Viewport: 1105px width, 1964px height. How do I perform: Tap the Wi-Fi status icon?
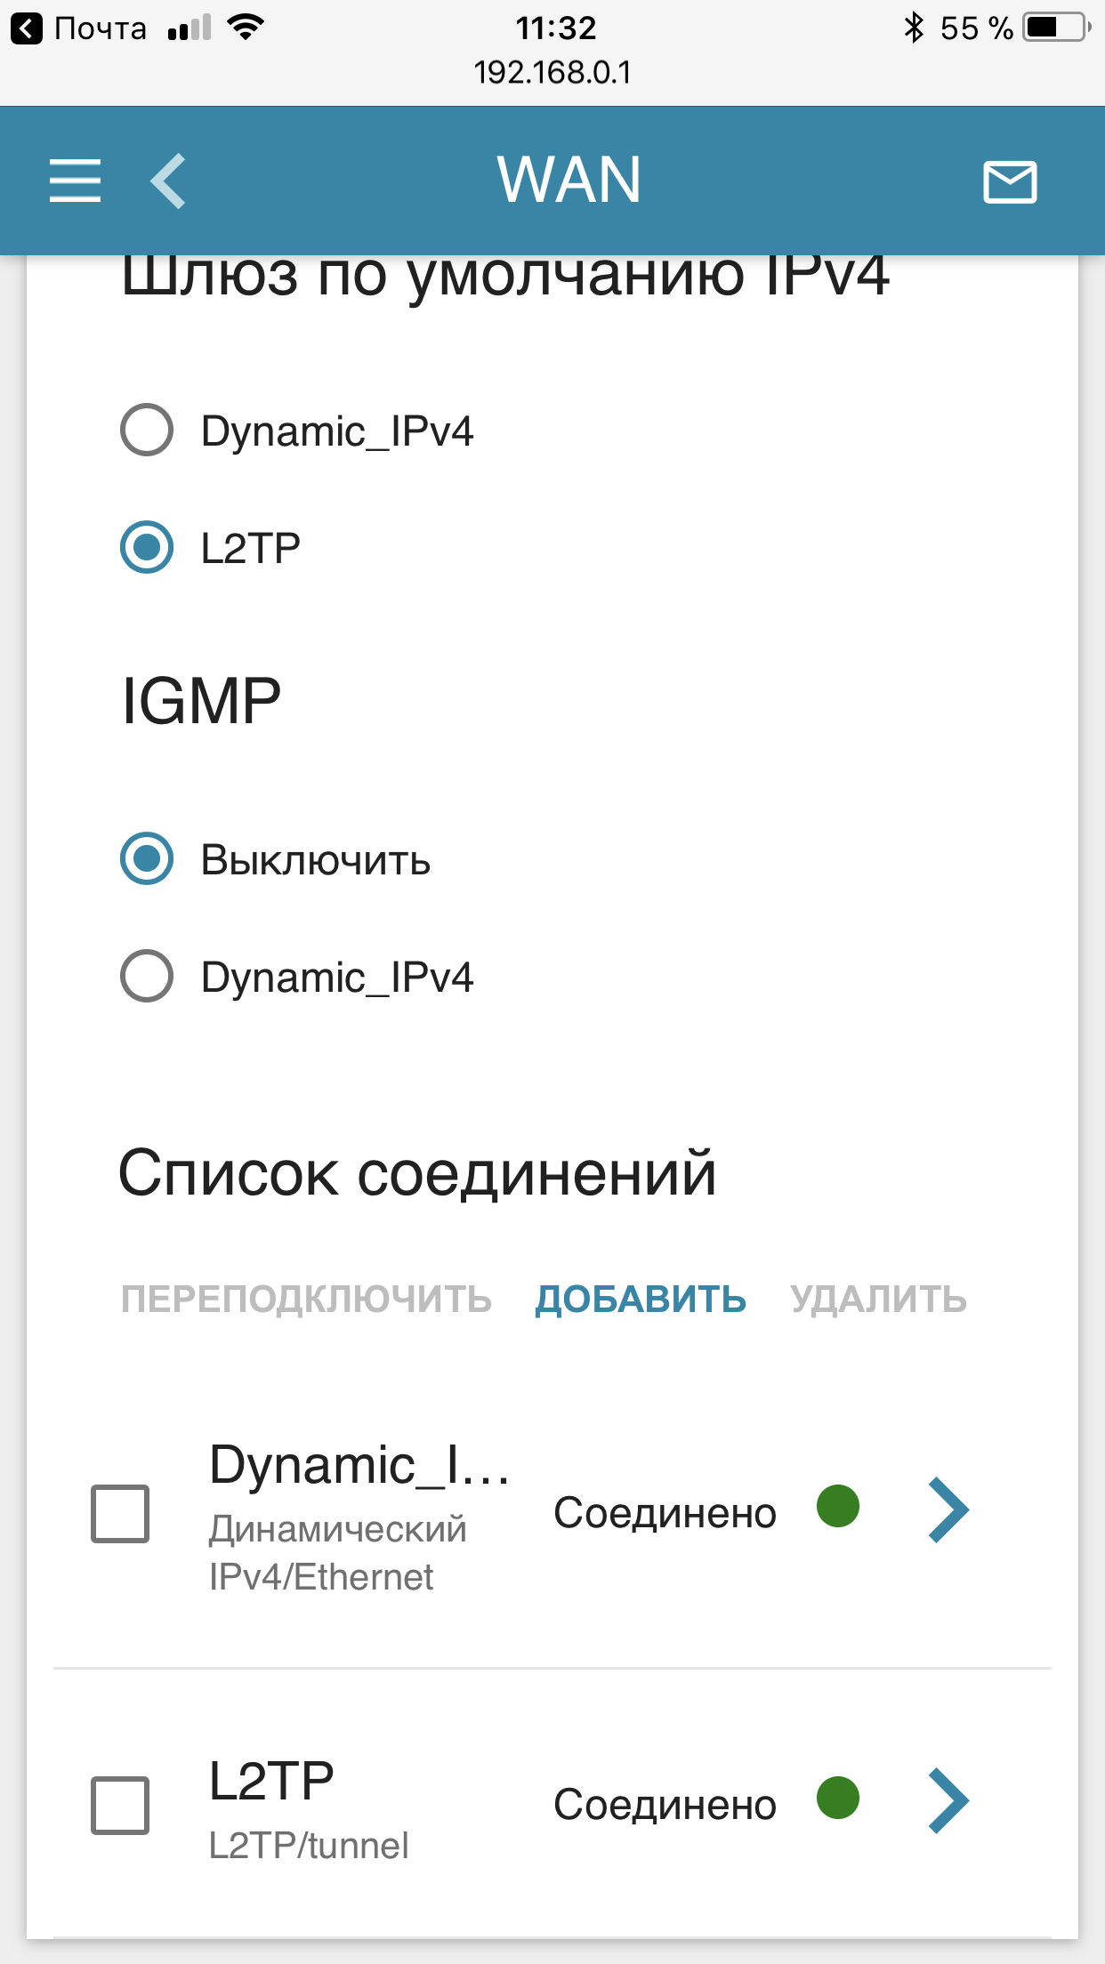(x=245, y=28)
